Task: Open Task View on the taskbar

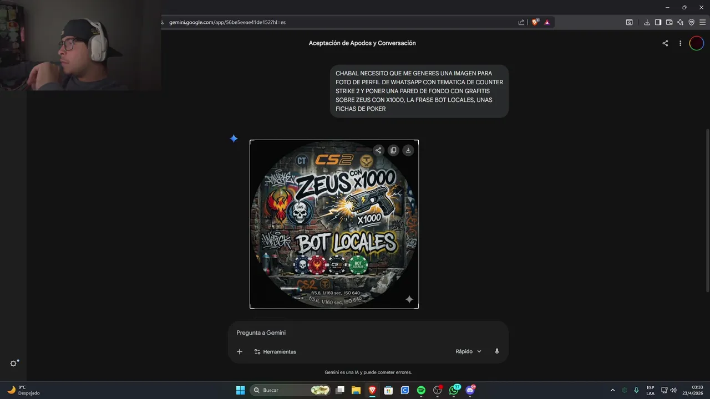Action: (x=340, y=390)
